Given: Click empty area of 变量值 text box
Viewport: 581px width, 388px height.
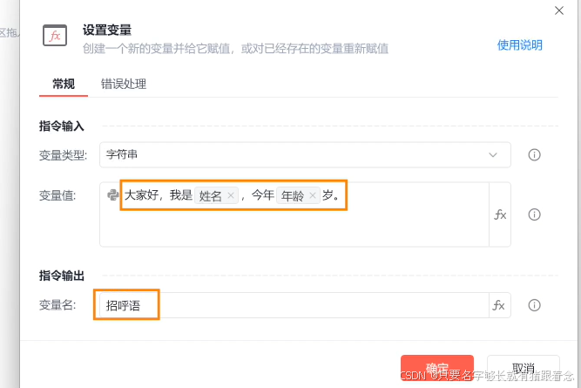Looking at the screenshot, I should [x=296, y=228].
